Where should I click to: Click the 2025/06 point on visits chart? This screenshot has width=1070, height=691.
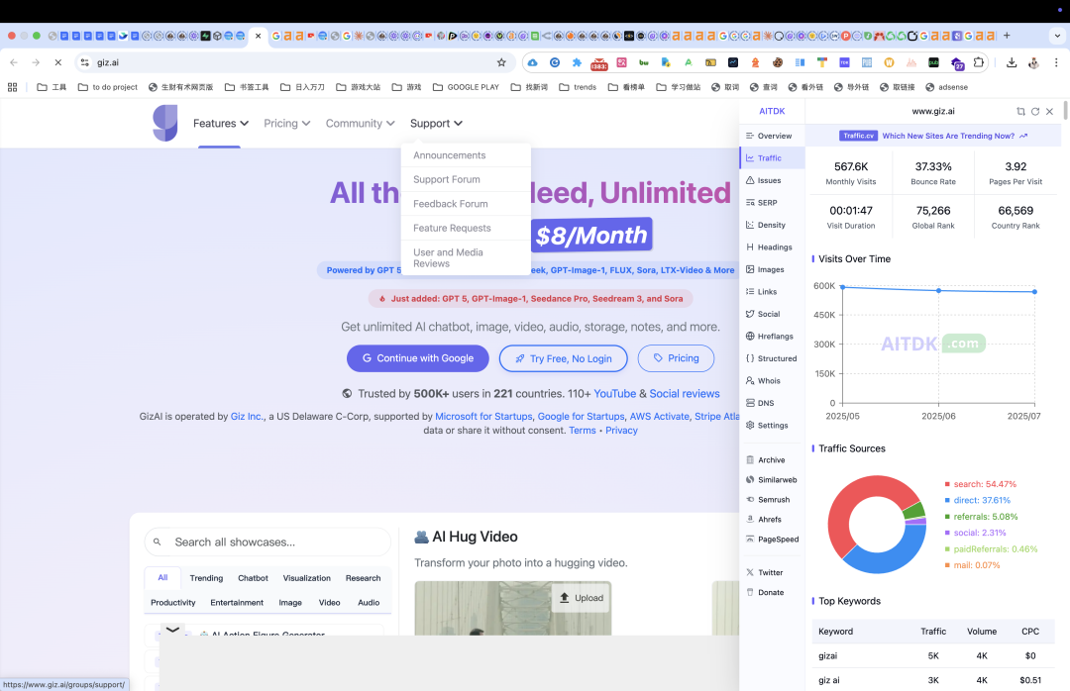pyautogui.click(x=938, y=291)
